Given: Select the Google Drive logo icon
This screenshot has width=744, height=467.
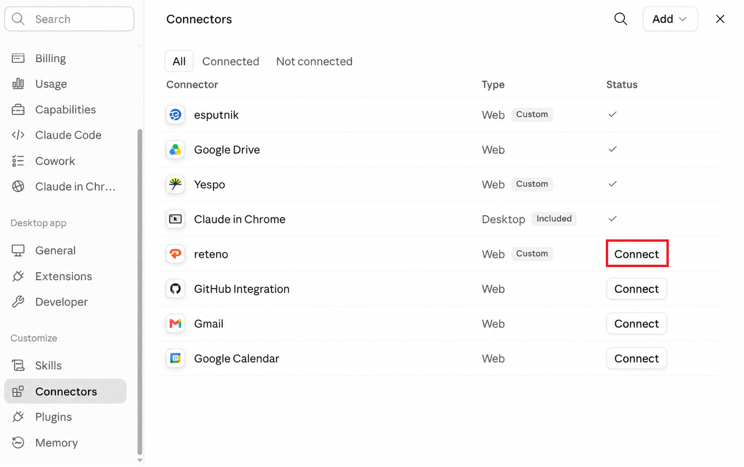Looking at the screenshot, I should tap(175, 150).
